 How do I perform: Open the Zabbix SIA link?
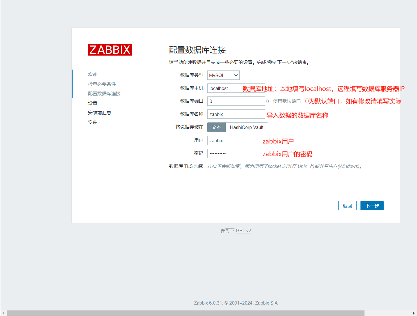pos(266,303)
